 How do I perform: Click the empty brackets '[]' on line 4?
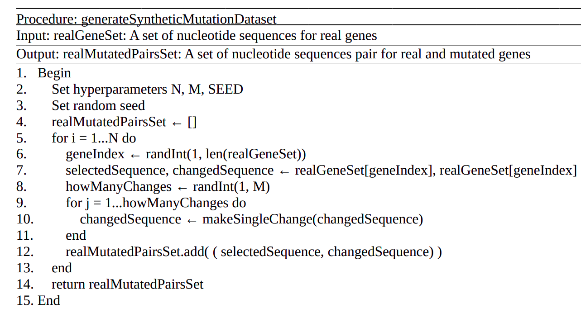point(192,122)
